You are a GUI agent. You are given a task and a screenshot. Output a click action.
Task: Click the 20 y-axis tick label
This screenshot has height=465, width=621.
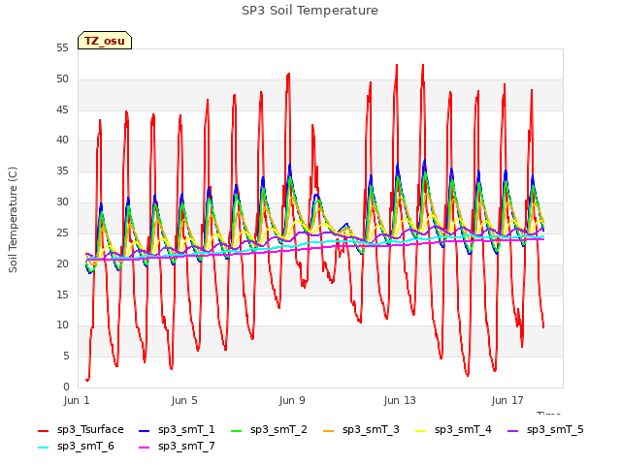tap(62, 263)
